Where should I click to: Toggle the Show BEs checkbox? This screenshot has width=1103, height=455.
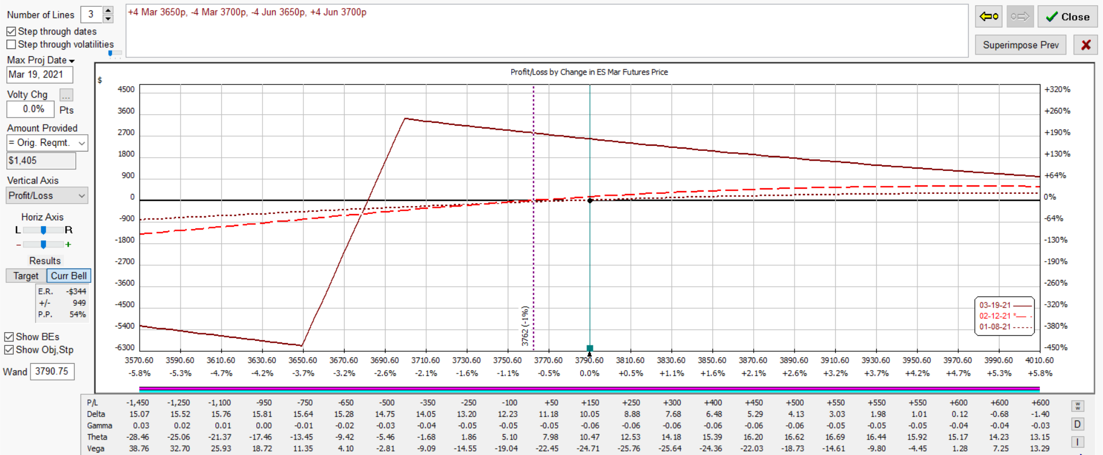(9, 337)
